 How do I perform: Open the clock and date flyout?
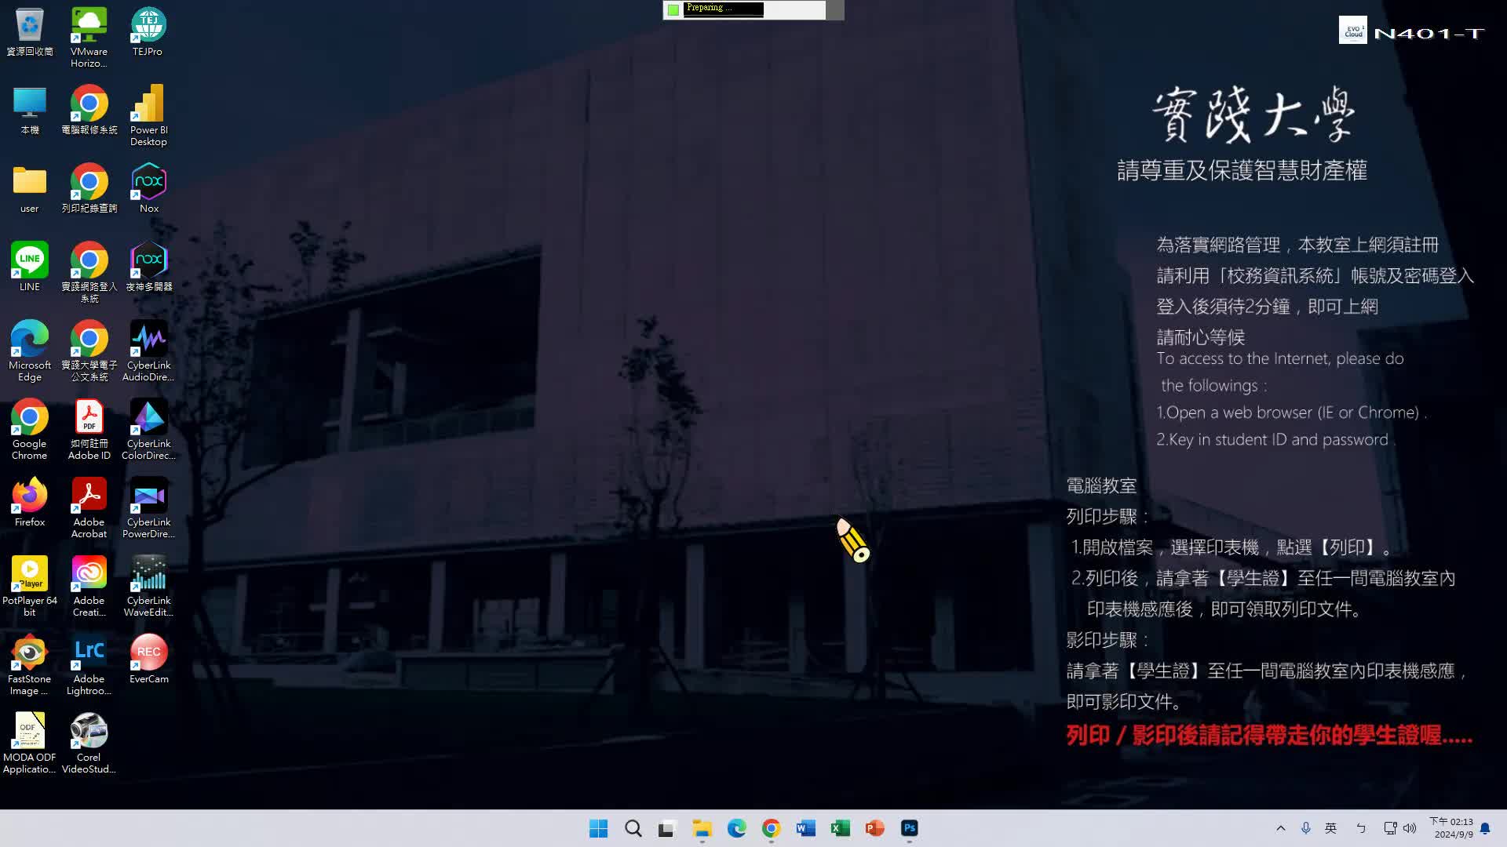[1453, 828]
